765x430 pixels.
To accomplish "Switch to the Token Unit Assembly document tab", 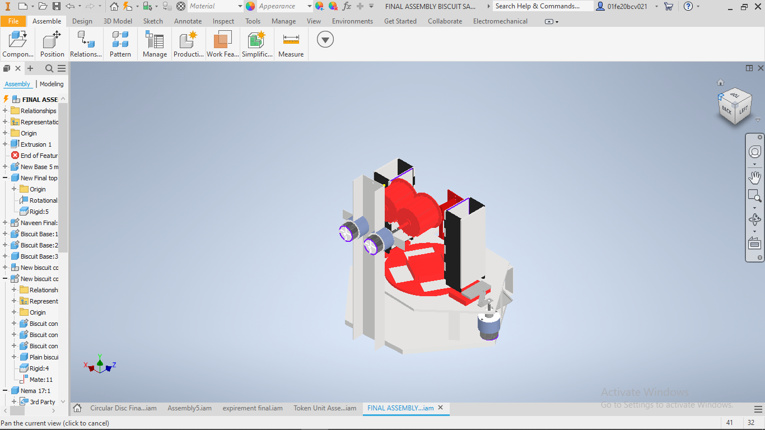I will (x=325, y=408).
